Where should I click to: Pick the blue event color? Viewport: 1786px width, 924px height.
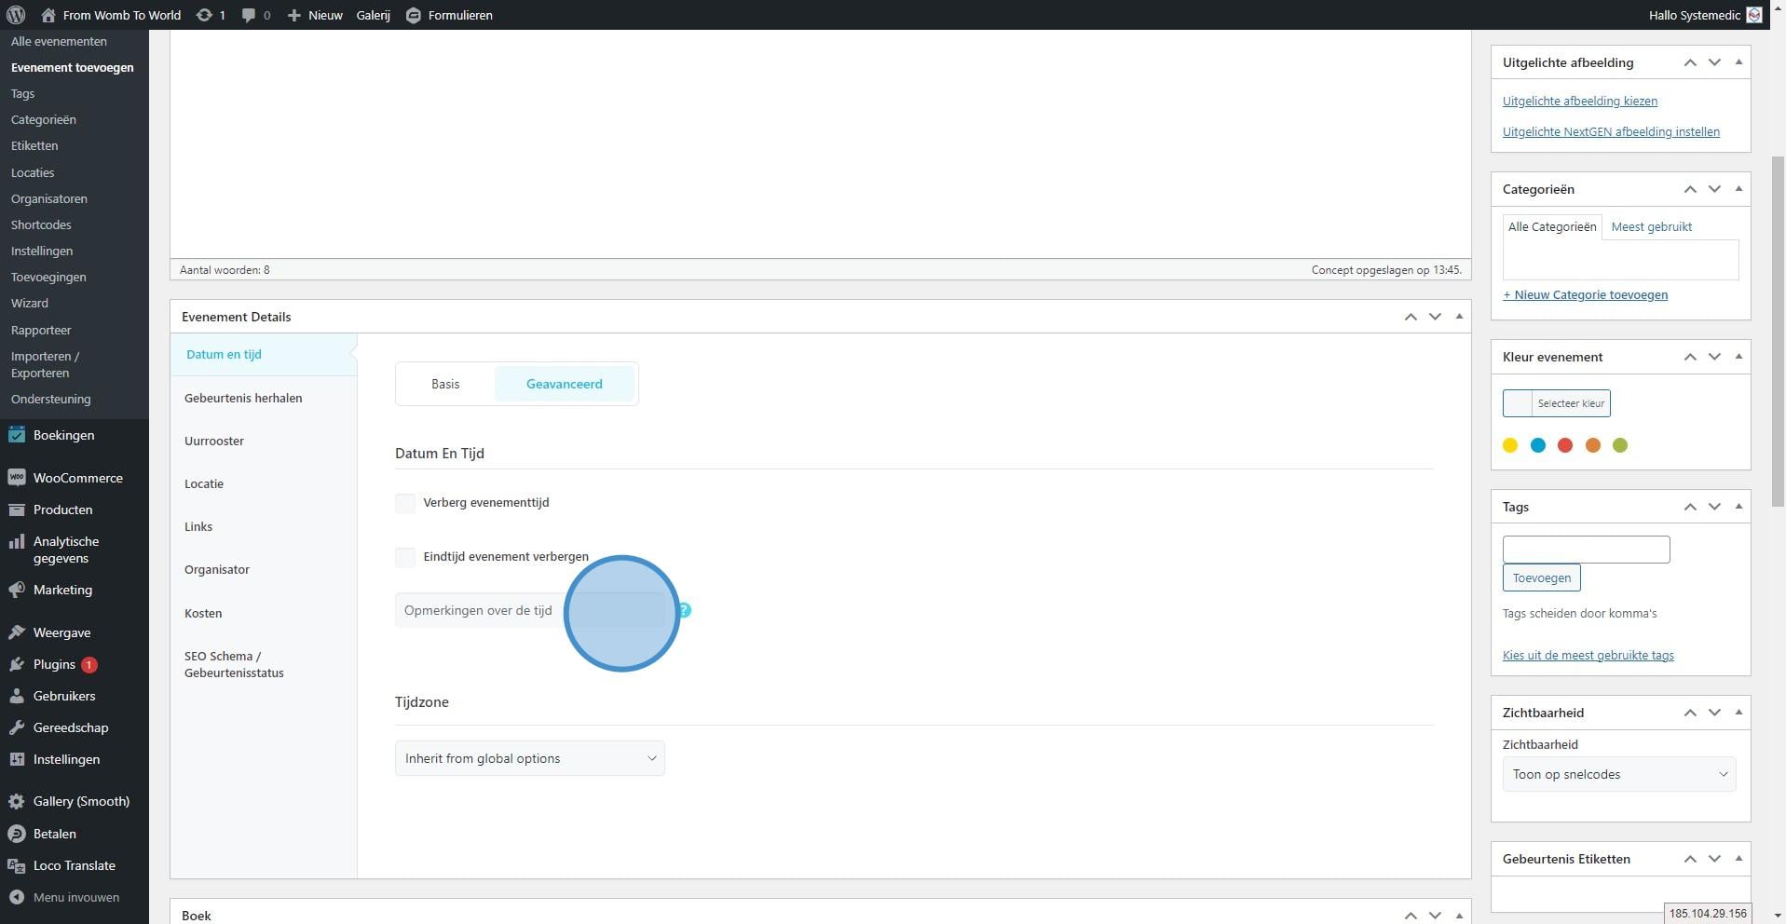(x=1538, y=445)
